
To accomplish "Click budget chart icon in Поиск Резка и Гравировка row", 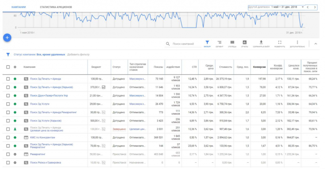I will (103, 163).
